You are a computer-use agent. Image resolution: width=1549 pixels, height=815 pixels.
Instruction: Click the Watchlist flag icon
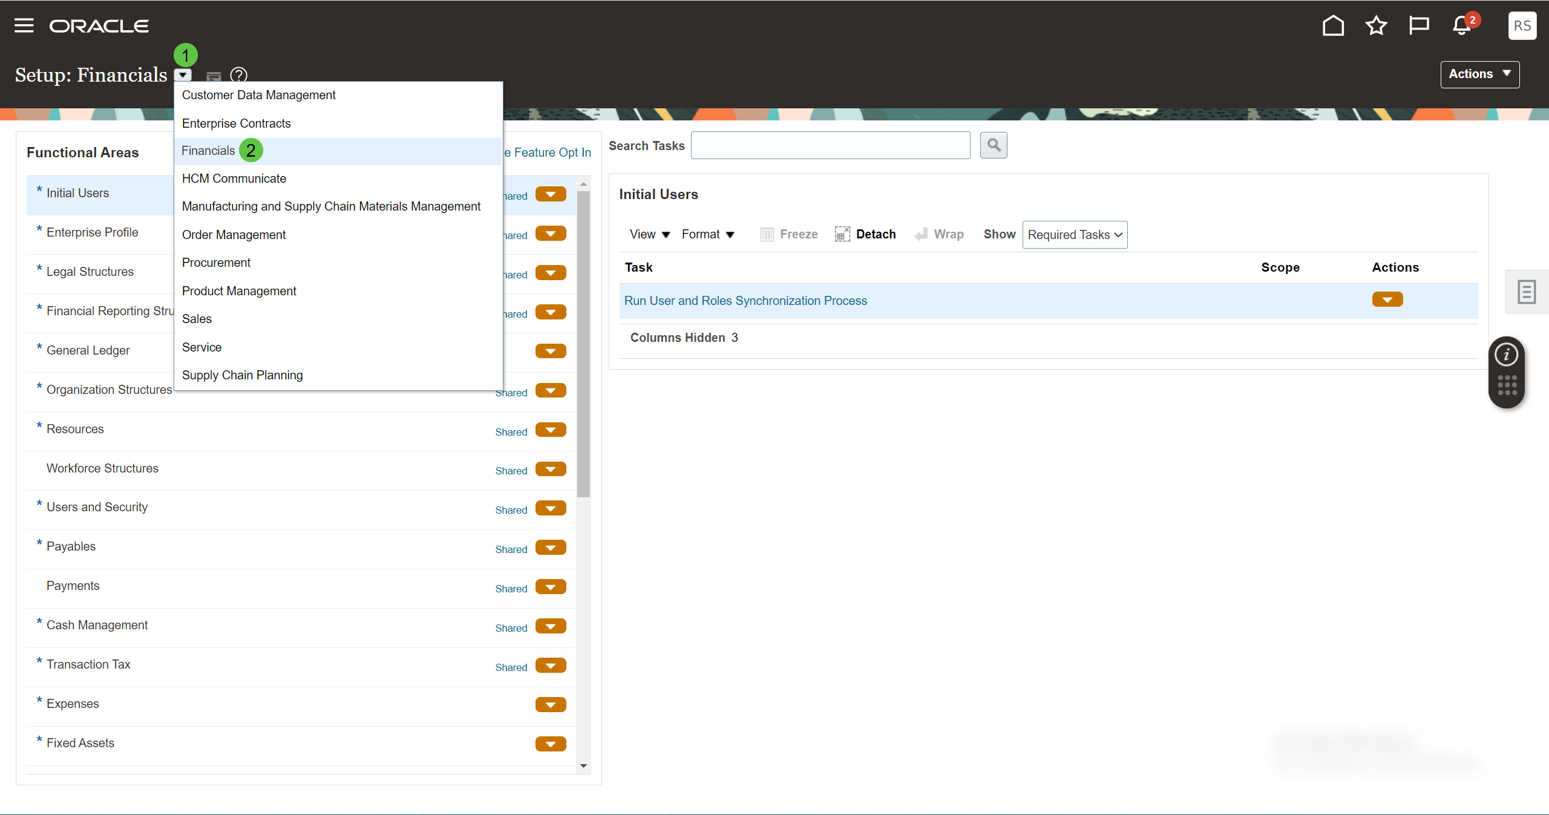[1418, 25]
